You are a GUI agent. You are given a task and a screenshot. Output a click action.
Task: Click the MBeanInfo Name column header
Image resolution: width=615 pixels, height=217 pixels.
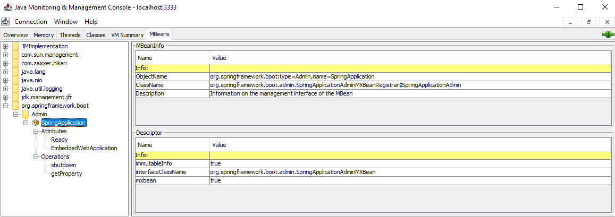[172, 58]
